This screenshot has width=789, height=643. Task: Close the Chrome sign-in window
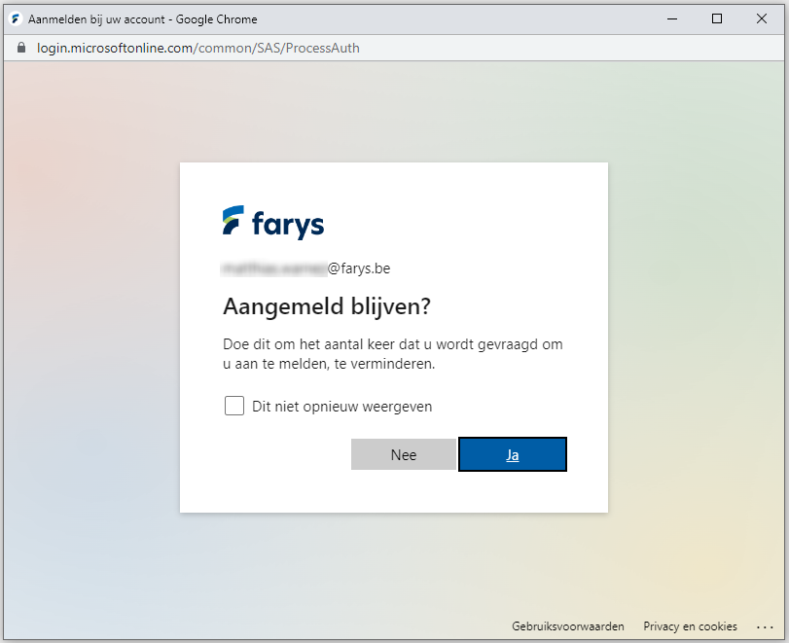click(x=762, y=19)
